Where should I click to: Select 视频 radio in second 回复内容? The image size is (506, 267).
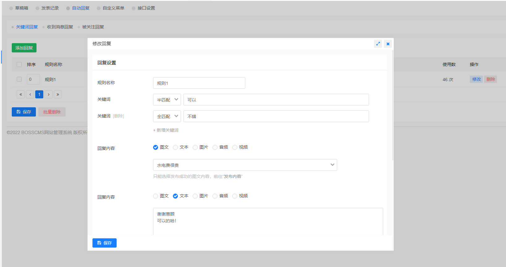pyautogui.click(x=235, y=196)
